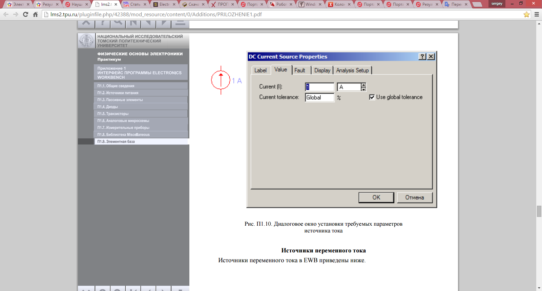542x291 pixels.
Task: Open section П1.8. Библиотека Miscellaneous
Action: (141, 135)
